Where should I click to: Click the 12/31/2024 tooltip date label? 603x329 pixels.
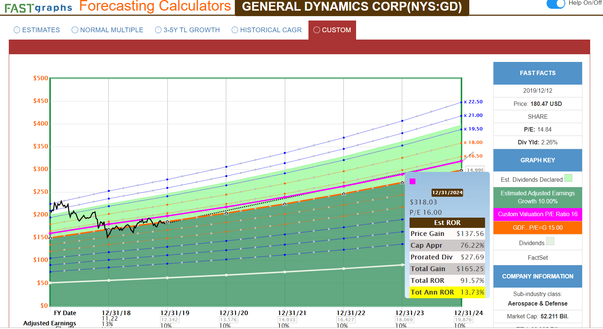[x=447, y=193]
